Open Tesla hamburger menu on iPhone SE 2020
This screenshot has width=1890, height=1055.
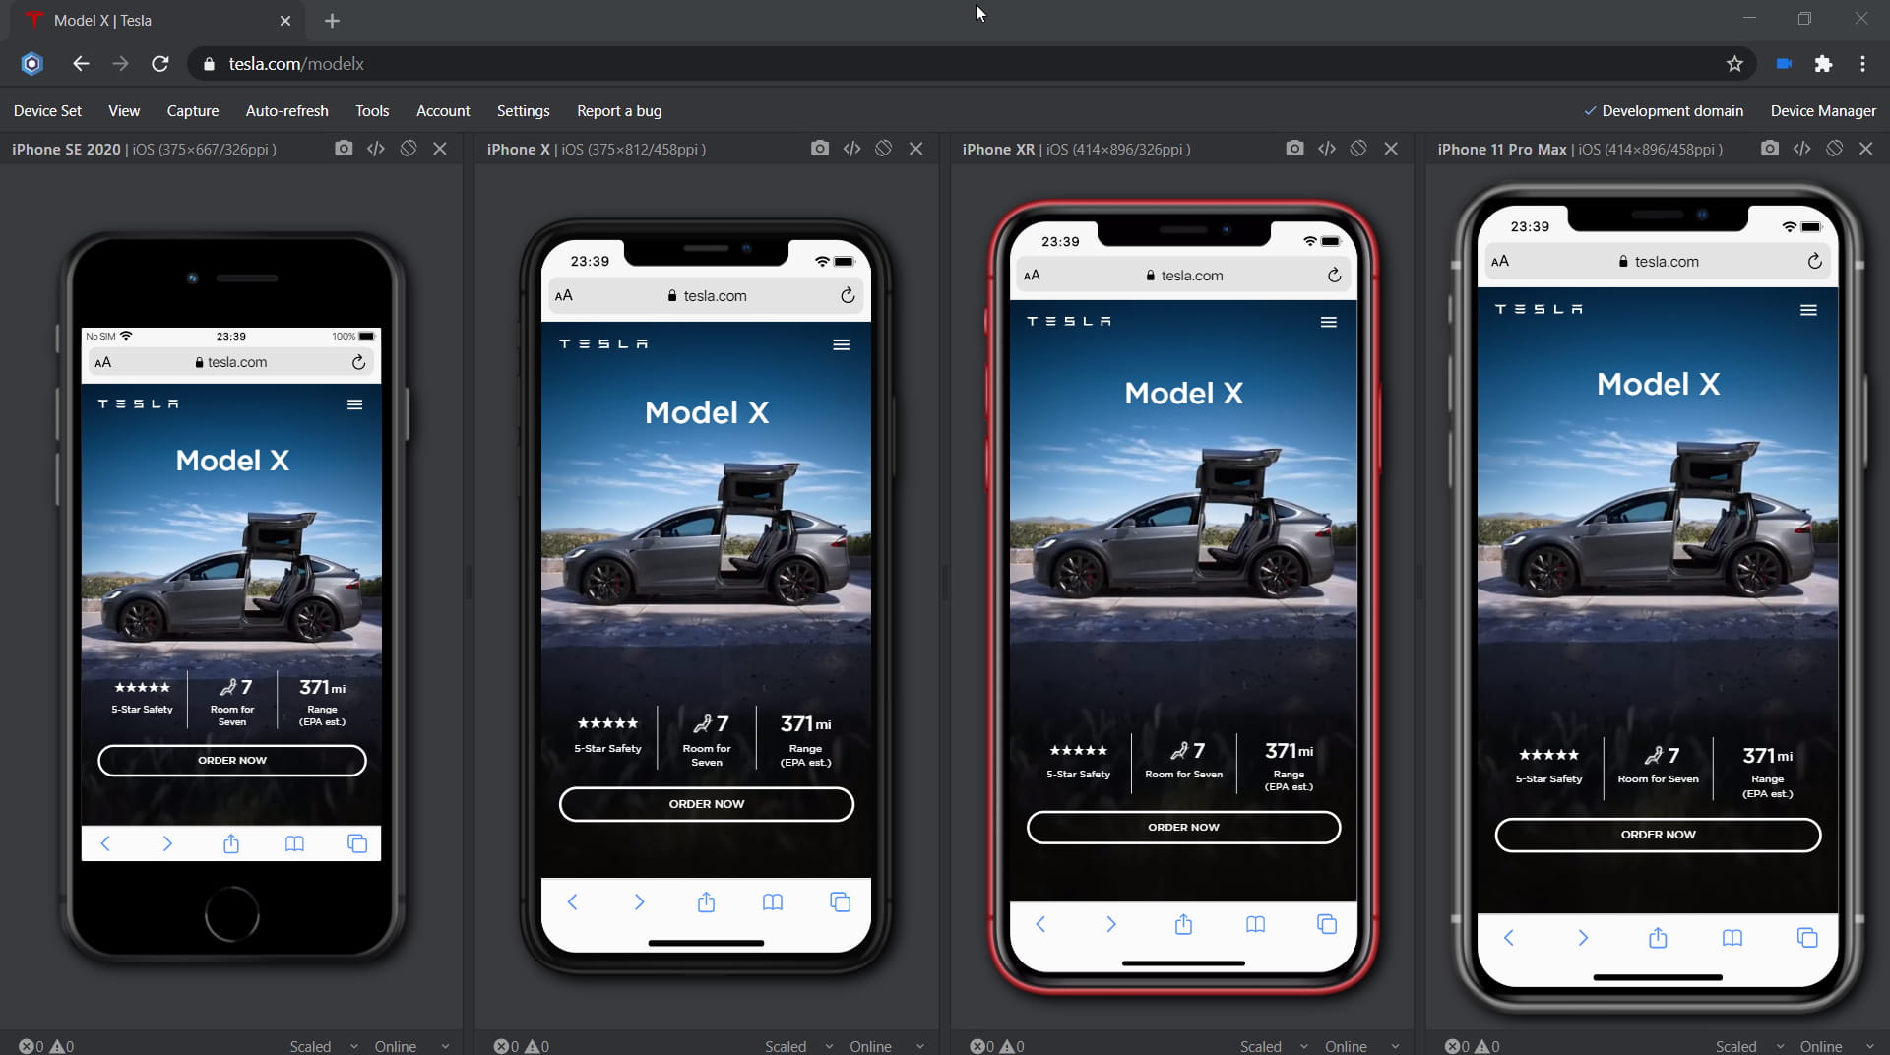pos(355,404)
